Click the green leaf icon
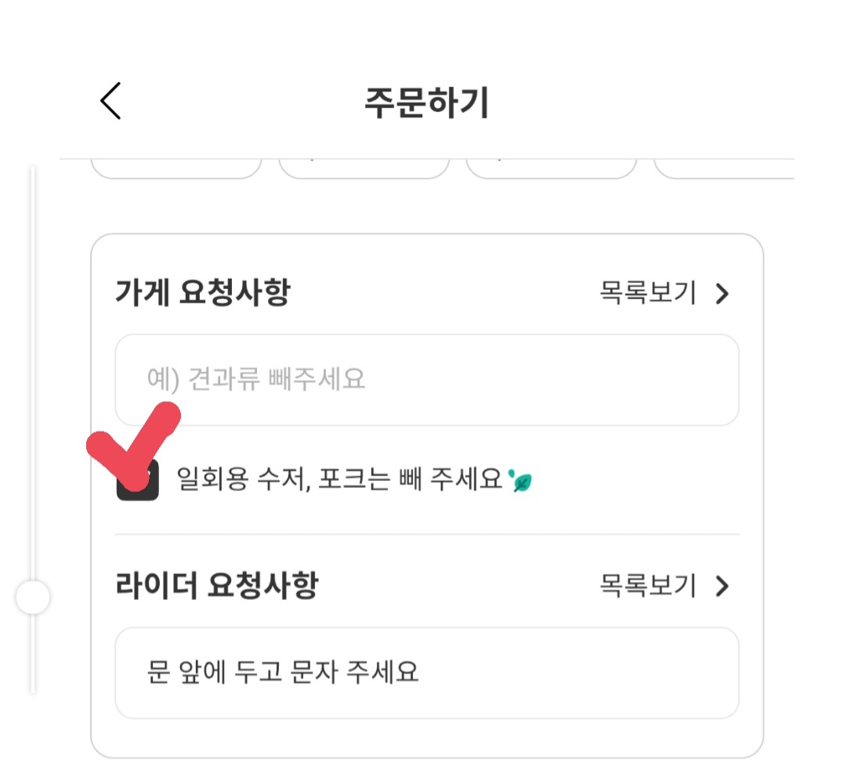Screen dimensions: 846x777 (x=519, y=480)
